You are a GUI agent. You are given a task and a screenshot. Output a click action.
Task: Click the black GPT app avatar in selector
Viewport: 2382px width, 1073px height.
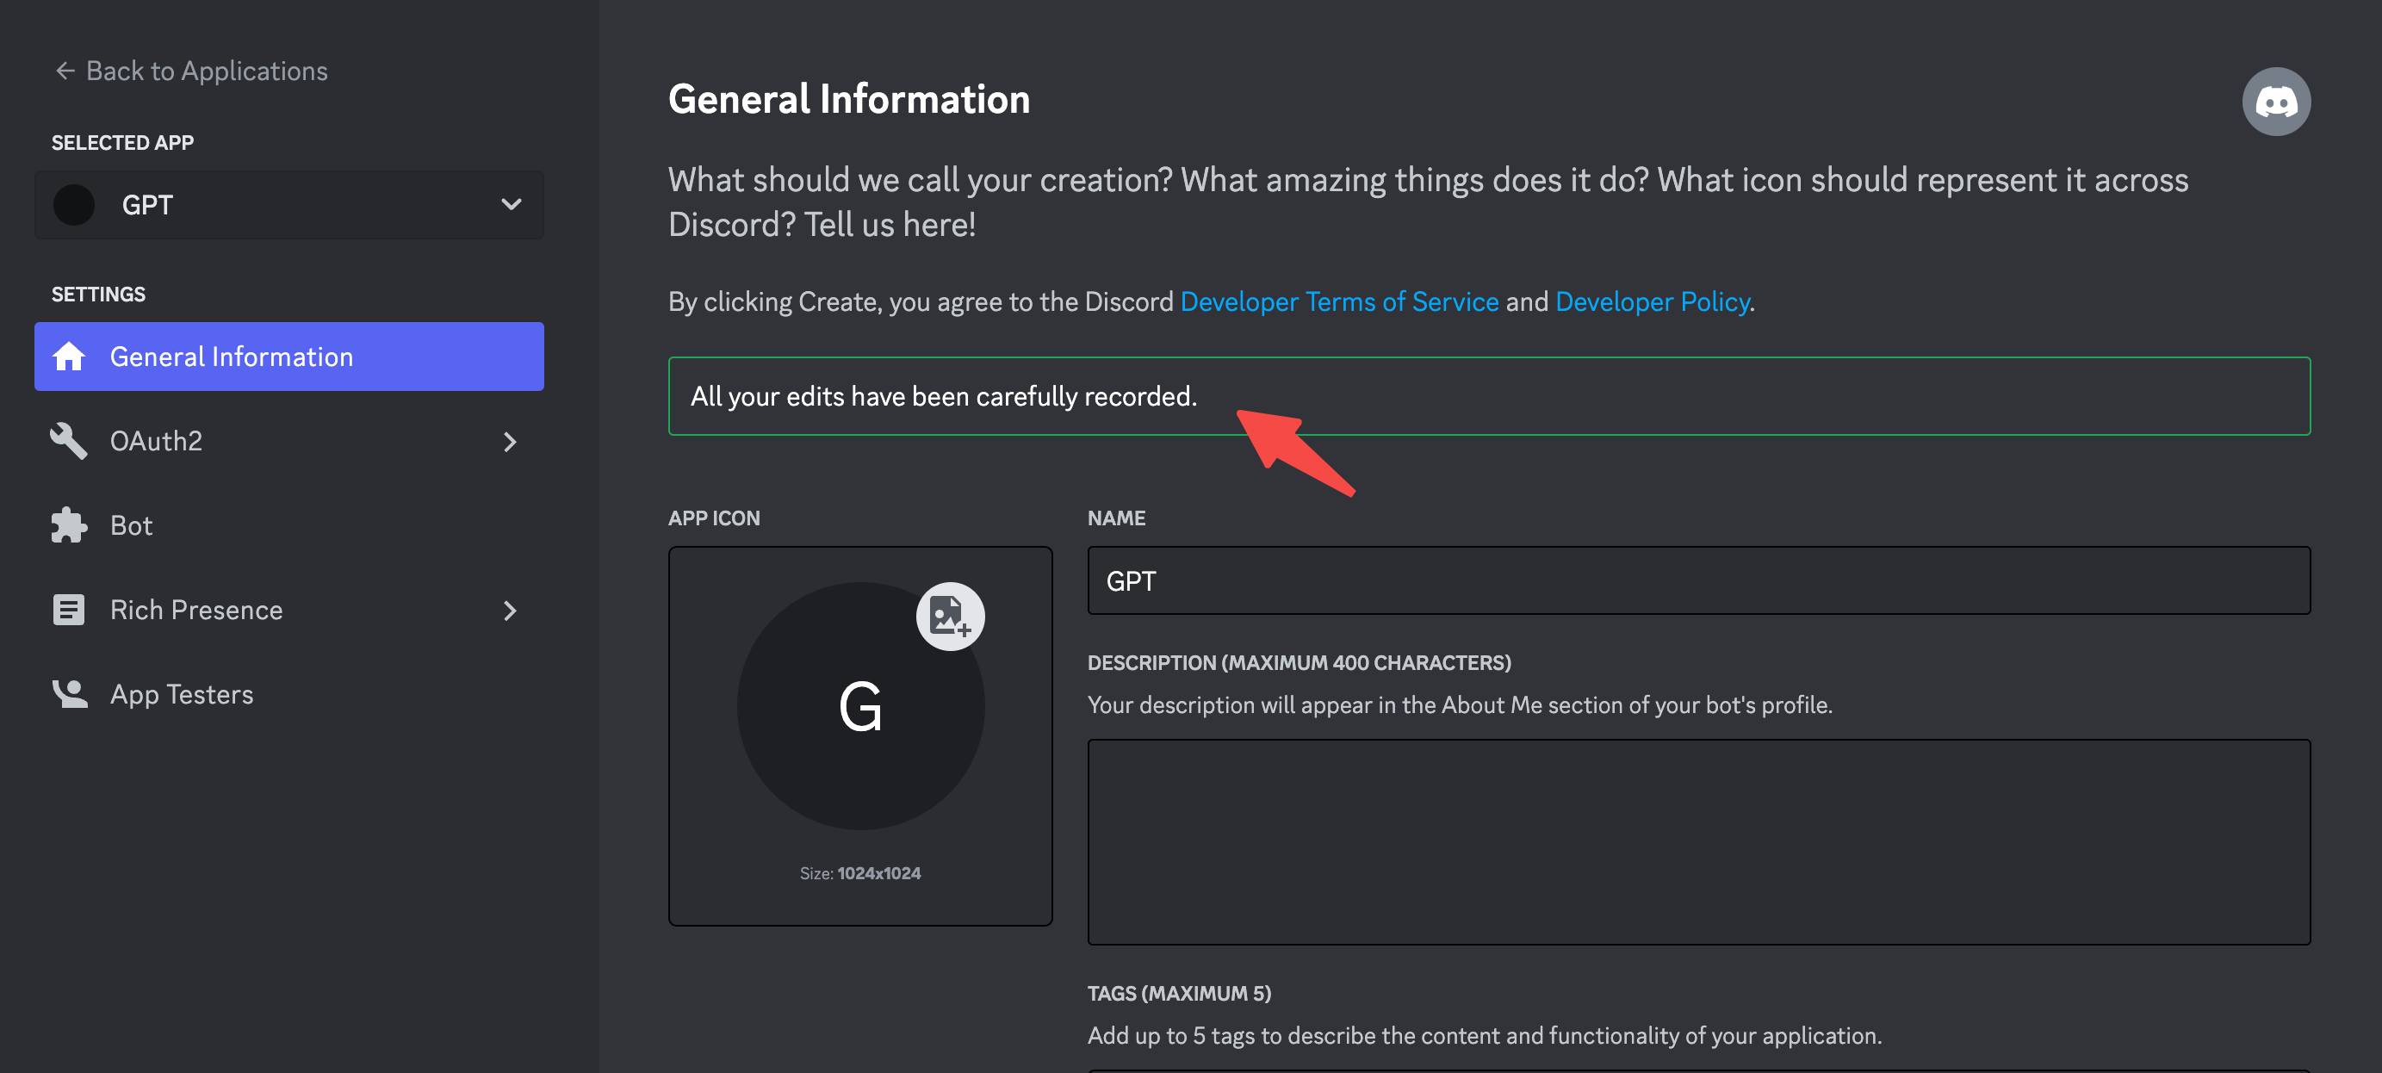click(74, 204)
